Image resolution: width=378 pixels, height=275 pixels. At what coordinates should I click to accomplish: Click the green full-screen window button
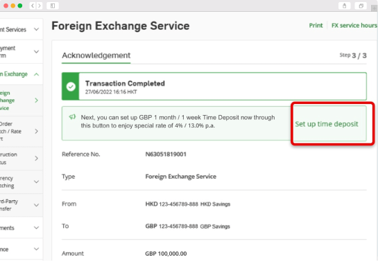pos(20,6)
